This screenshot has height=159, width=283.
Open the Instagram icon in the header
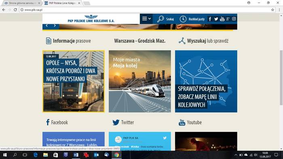click(x=234, y=19)
